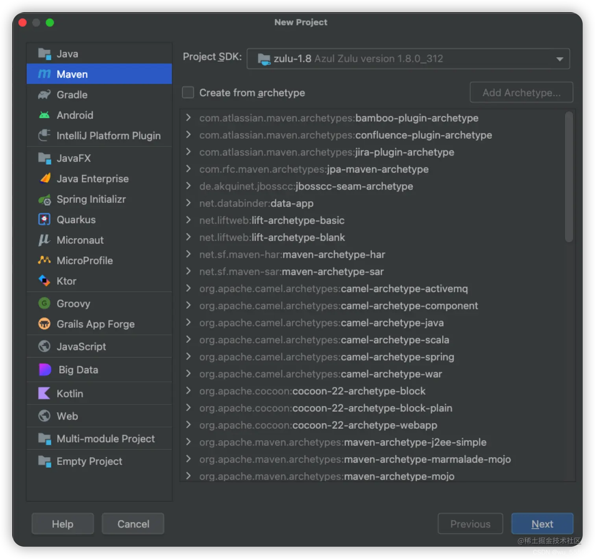
Task: Select the Gradle elephant icon
Action: (44, 95)
